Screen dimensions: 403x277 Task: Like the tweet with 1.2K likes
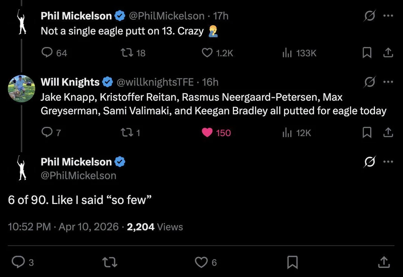tap(207, 53)
